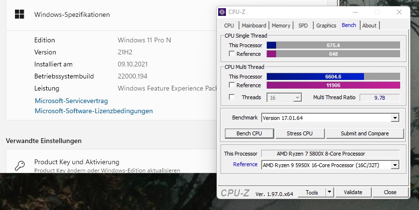The image size is (419, 210).
Task: Open the SPD tab
Action: (303, 26)
